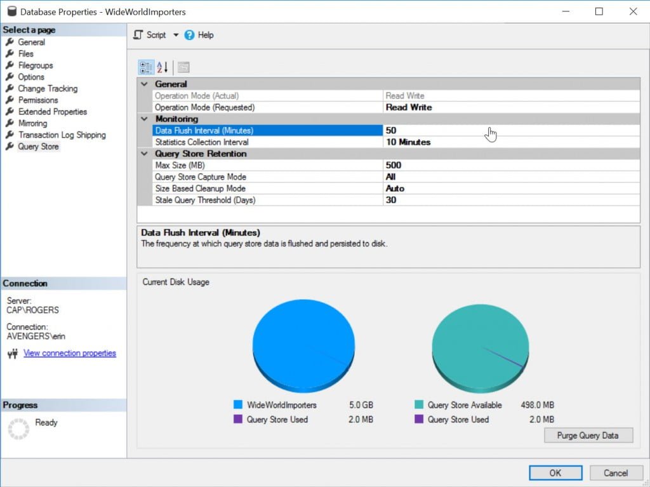Open the Transaction Log Shipping page
Viewport: 650px width, 487px height.
[x=62, y=135]
